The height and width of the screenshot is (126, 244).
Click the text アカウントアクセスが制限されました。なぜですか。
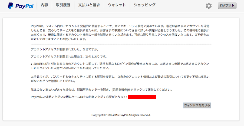pos(65,49)
